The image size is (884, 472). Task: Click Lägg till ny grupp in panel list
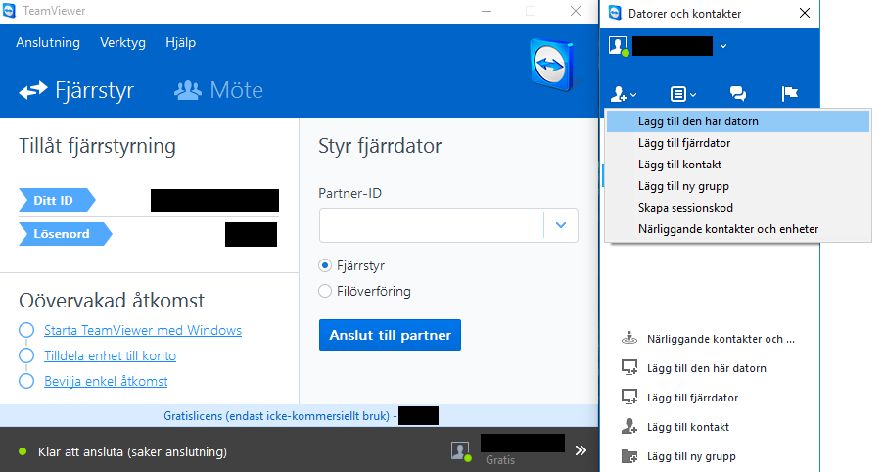[691, 455]
